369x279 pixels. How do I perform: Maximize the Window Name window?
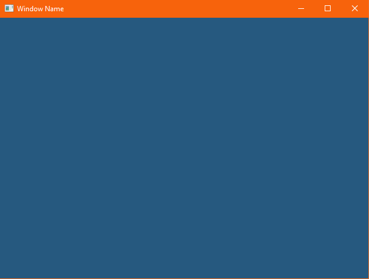328,9
